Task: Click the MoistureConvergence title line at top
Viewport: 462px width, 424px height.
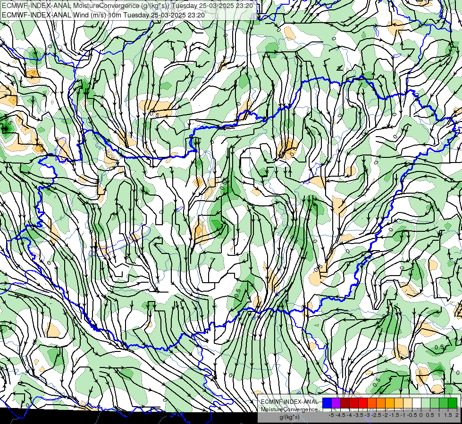Action: coord(127,6)
